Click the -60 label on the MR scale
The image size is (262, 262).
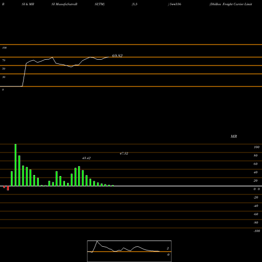(256, 214)
